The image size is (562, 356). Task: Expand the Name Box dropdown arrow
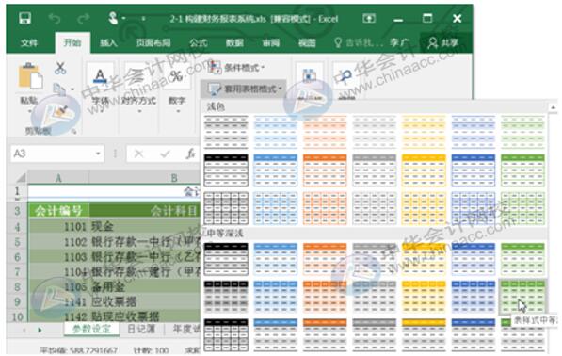tap(98, 154)
